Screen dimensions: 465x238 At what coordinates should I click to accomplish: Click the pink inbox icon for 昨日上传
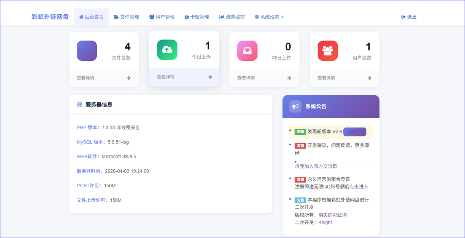point(247,51)
